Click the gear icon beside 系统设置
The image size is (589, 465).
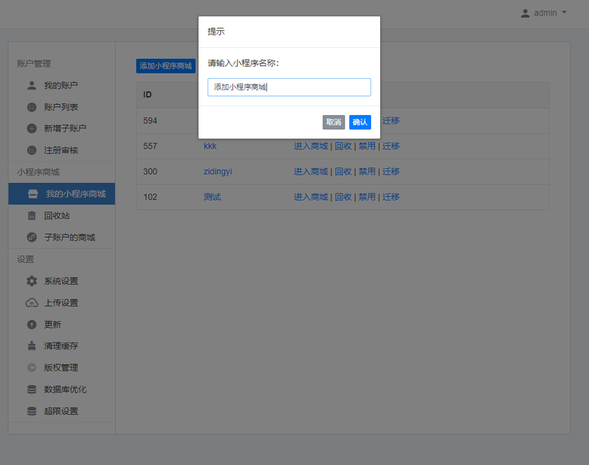32,281
